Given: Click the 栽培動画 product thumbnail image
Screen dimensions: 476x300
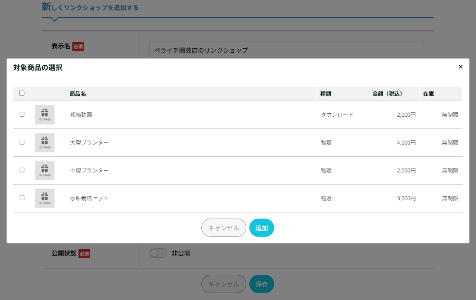Looking at the screenshot, I should [x=44, y=115].
